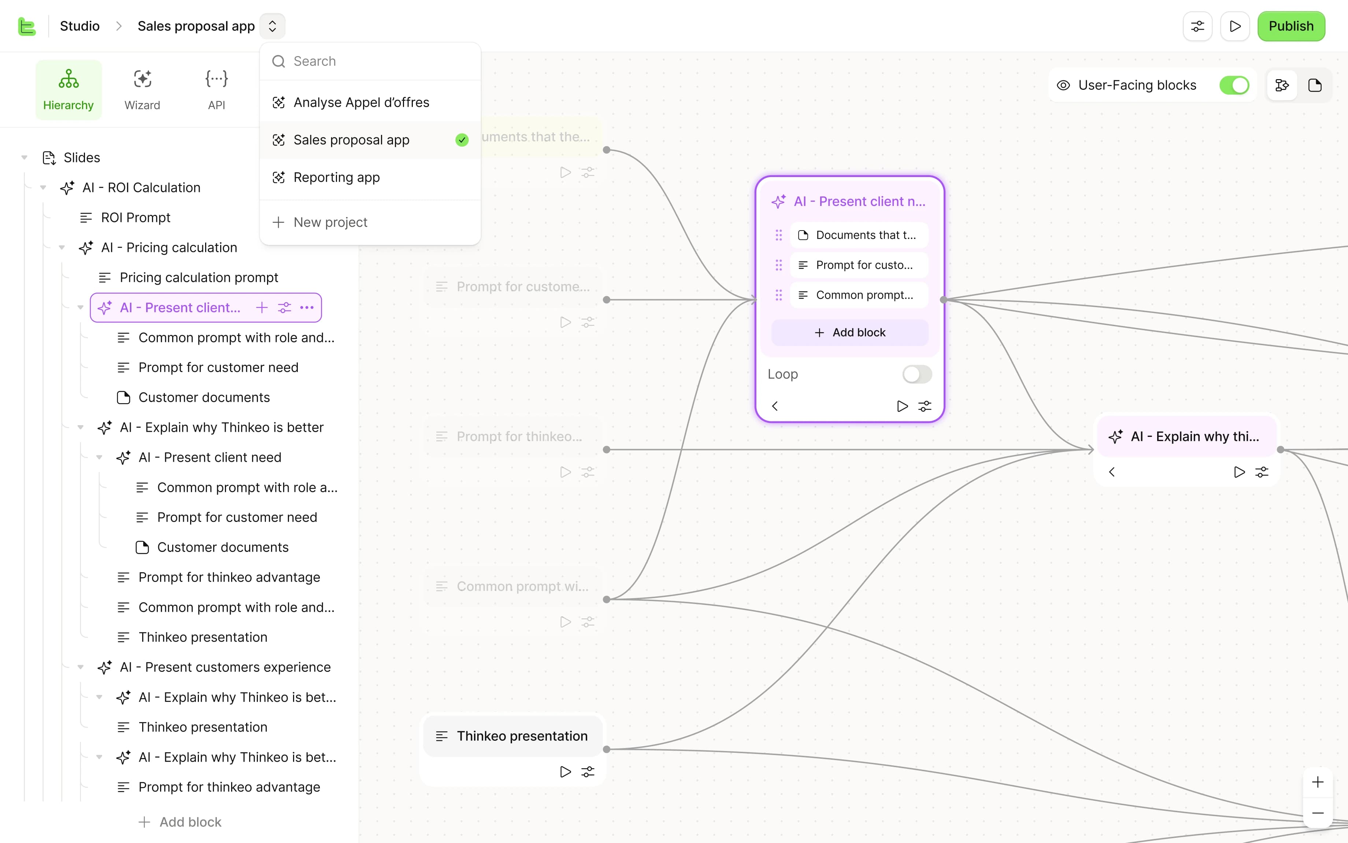
Task: Switch to the Wizard tab
Action: [142, 90]
